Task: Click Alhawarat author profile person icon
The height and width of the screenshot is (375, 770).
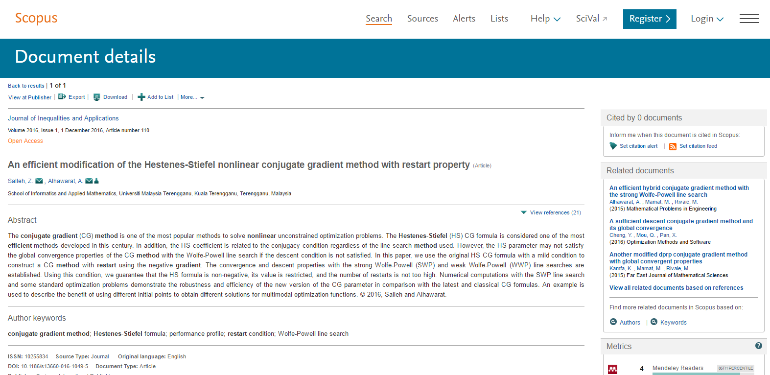Action: (x=96, y=181)
